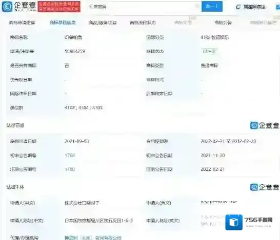280x240 pixels.
Task: Click the exclusive rights period 2022-02-21 至 2032-02-20
Action: (x=228, y=141)
